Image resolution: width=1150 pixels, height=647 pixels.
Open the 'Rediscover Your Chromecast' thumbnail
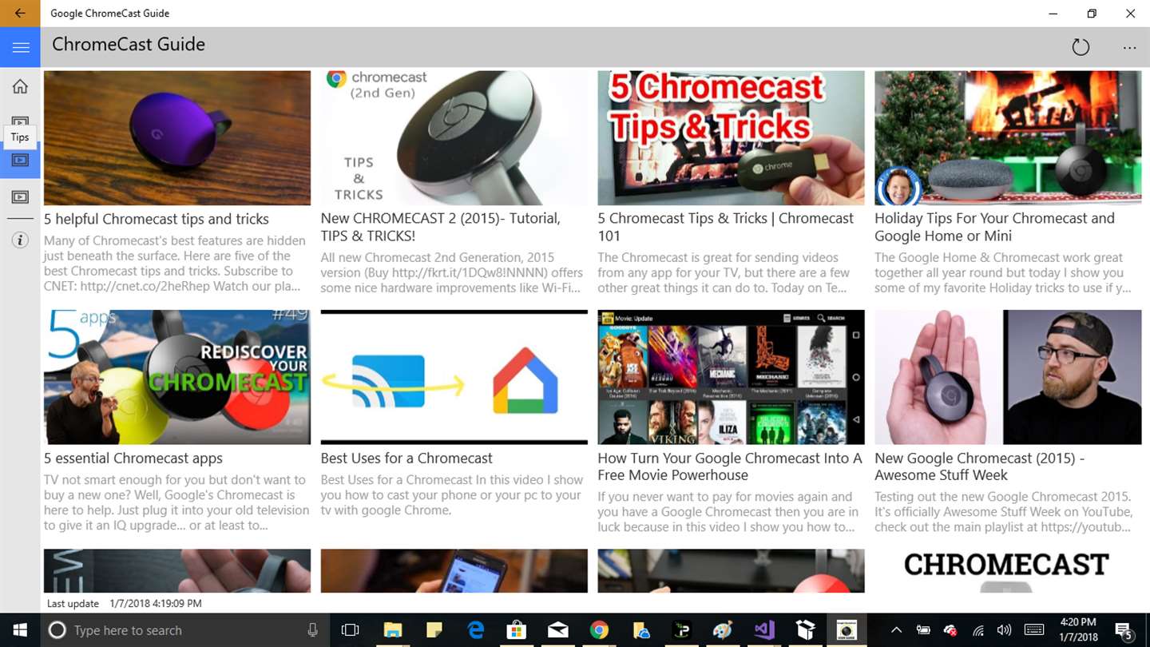coord(177,377)
